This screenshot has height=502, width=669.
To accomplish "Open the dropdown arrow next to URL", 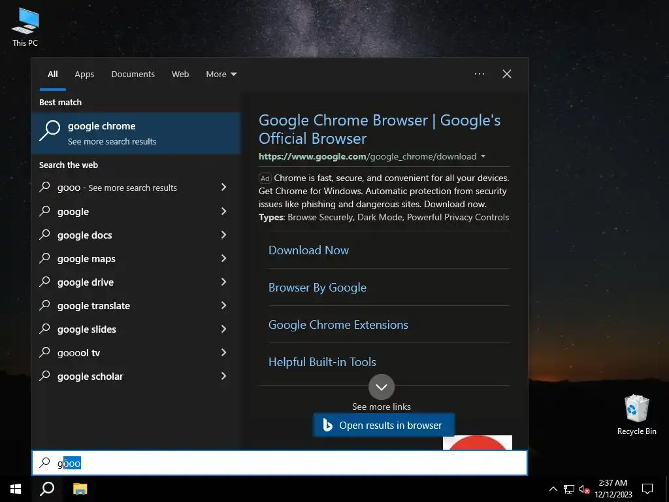I will coord(483,157).
